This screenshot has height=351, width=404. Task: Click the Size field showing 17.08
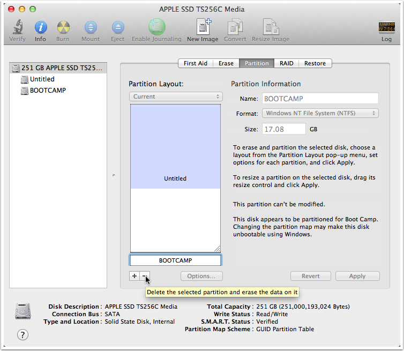pyautogui.click(x=283, y=129)
